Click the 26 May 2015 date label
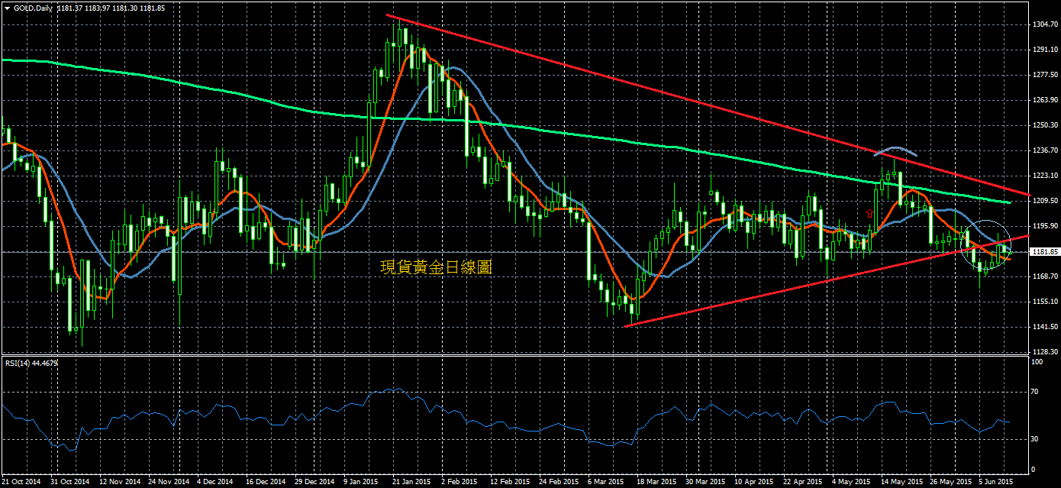The height and width of the screenshot is (488, 1061). pyautogui.click(x=950, y=482)
